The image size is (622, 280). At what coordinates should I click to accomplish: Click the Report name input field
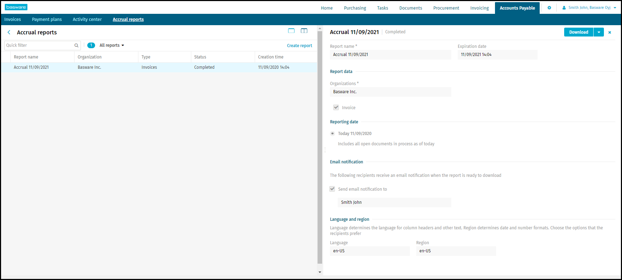pos(391,55)
